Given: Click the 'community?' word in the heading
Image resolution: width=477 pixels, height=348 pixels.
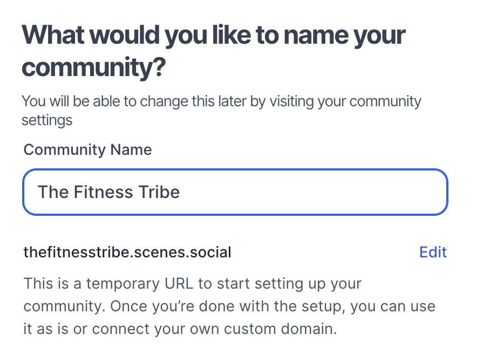Looking at the screenshot, I should tap(93, 69).
